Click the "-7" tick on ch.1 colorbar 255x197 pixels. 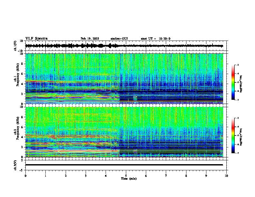click(238, 100)
